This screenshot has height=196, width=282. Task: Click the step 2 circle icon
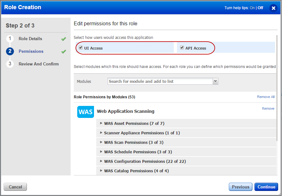[10, 51]
